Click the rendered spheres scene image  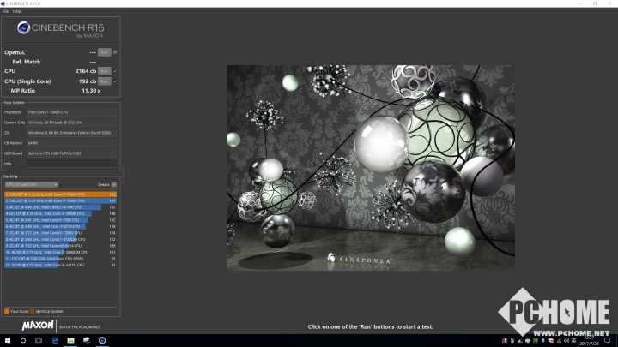371,168
